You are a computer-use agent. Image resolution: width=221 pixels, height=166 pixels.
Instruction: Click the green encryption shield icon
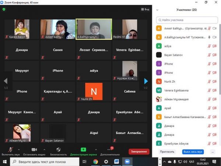4,9
